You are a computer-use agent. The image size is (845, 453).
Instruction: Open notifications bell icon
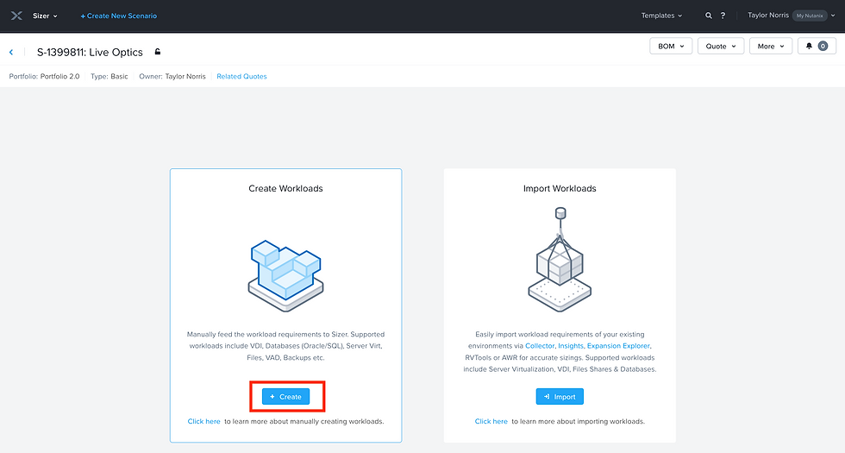click(x=809, y=46)
